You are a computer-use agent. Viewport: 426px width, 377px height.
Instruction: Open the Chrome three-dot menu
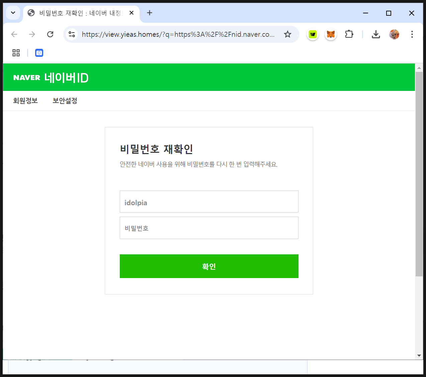[412, 34]
